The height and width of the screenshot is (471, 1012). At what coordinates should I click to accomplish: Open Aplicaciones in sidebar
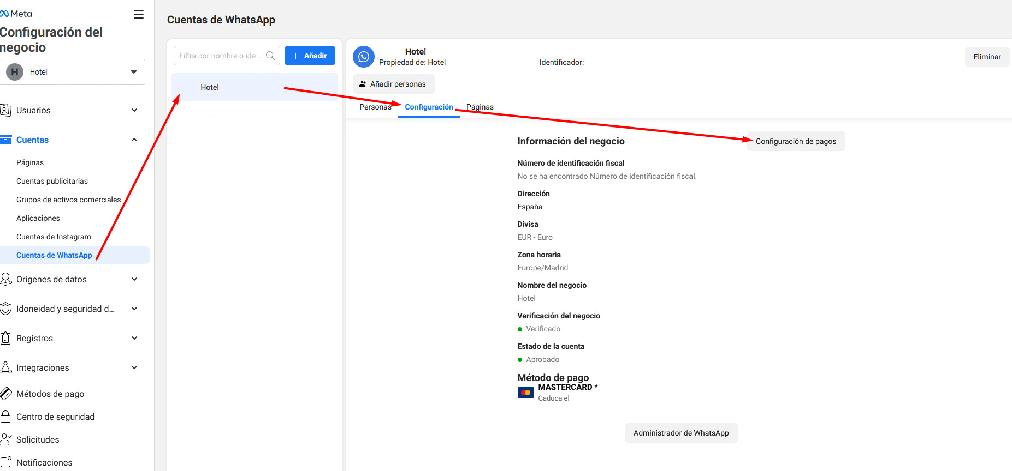(x=38, y=218)
